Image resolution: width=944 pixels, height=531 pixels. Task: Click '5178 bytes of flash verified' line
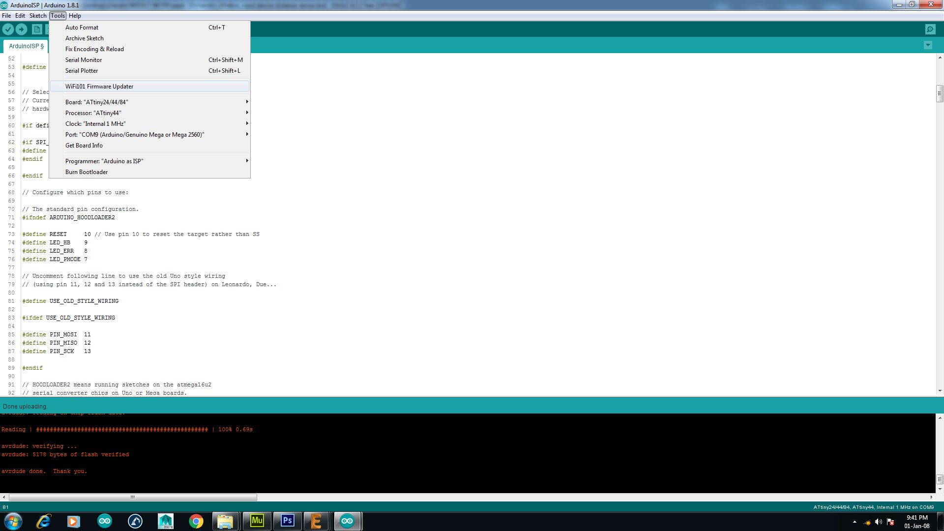65,455
